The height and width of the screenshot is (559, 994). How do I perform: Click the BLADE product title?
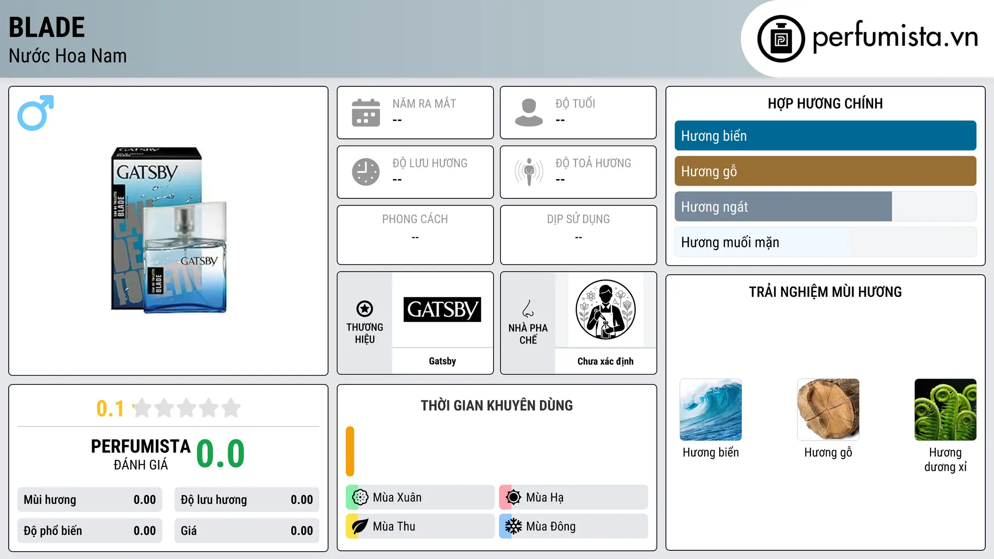47,27
